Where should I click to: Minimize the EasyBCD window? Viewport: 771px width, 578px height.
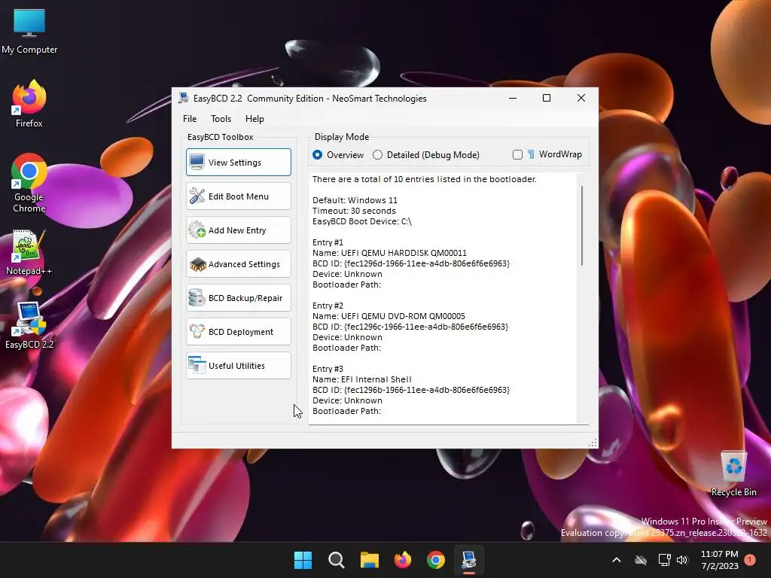click(512, 98)
